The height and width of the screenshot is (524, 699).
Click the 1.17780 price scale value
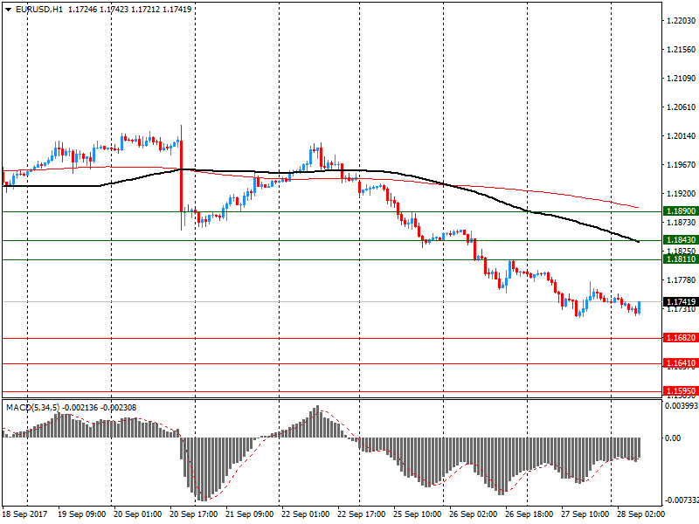pos(682,279)
